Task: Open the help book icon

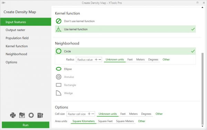Action: pos(40,115)
